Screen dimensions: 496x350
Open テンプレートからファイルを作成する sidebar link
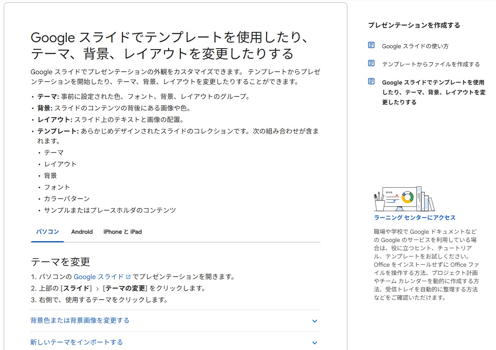[x=431, y=64]
